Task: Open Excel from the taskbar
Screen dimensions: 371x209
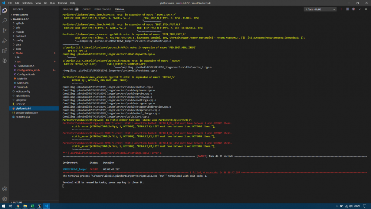Action: (32, 206)
